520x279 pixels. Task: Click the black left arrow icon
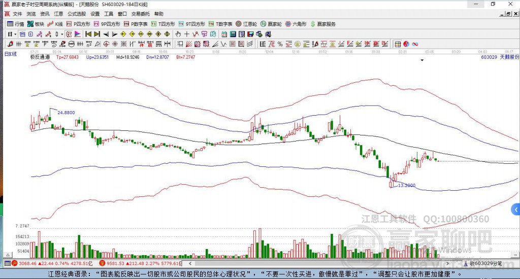point(106,34)
